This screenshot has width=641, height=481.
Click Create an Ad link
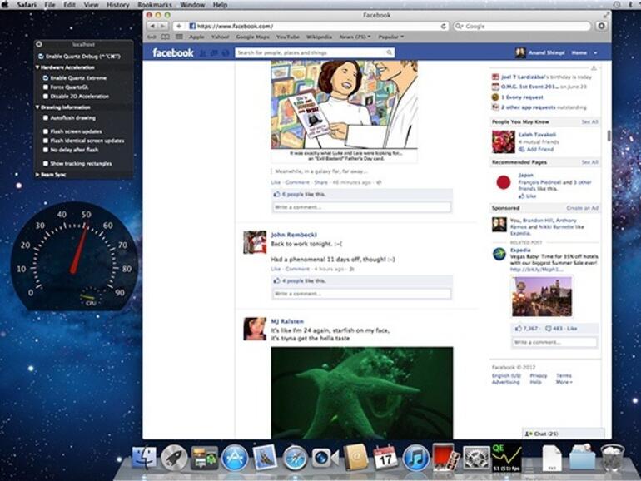click(x=582, y=208)
